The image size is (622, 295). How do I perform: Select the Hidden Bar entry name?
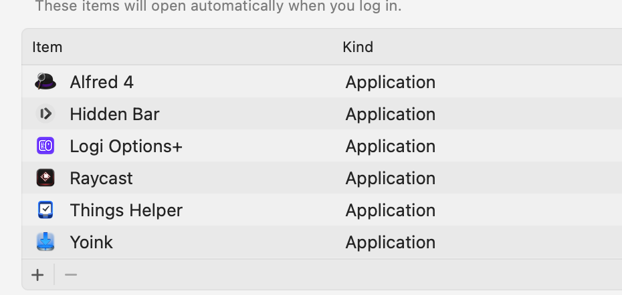(114, 114)
